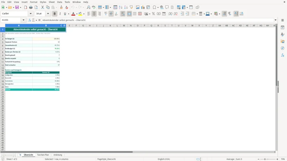Open the font color dropdown arrow
The image size is (287, 161).
click(x=77, y=14)
